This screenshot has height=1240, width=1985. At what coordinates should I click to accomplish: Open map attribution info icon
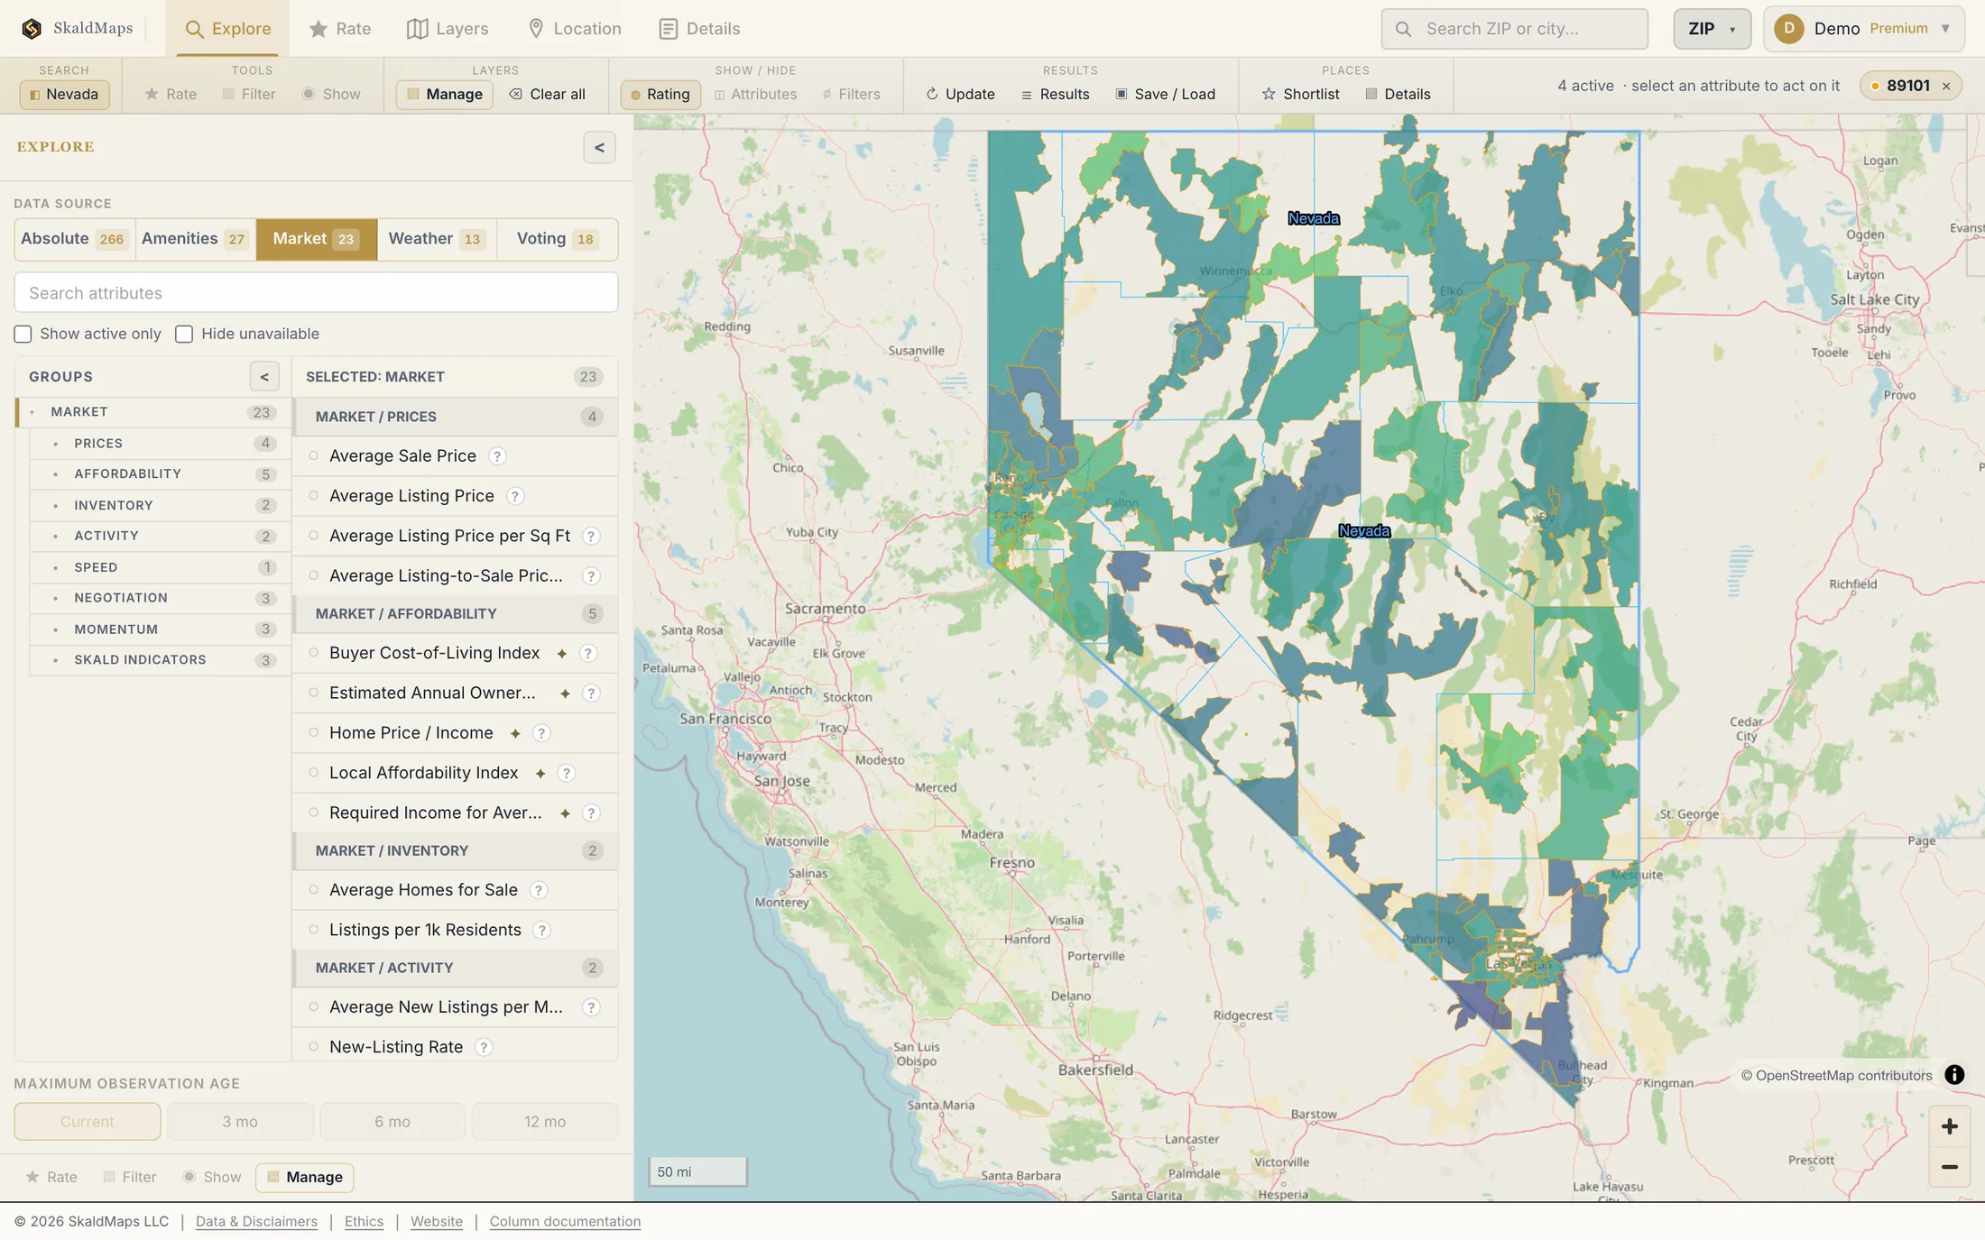pyautogui.click(x=1954, y=1075)
